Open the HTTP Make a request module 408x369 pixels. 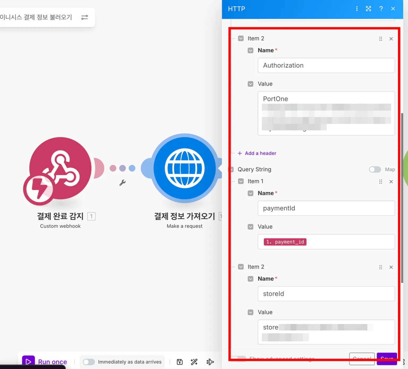tap(185, 168)
